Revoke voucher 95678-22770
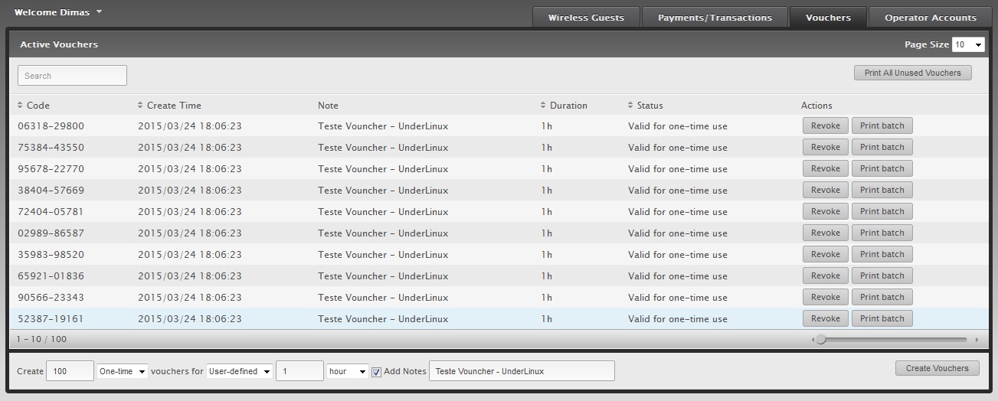The width and height of the screenshot is (998, 401). [826, 168]
